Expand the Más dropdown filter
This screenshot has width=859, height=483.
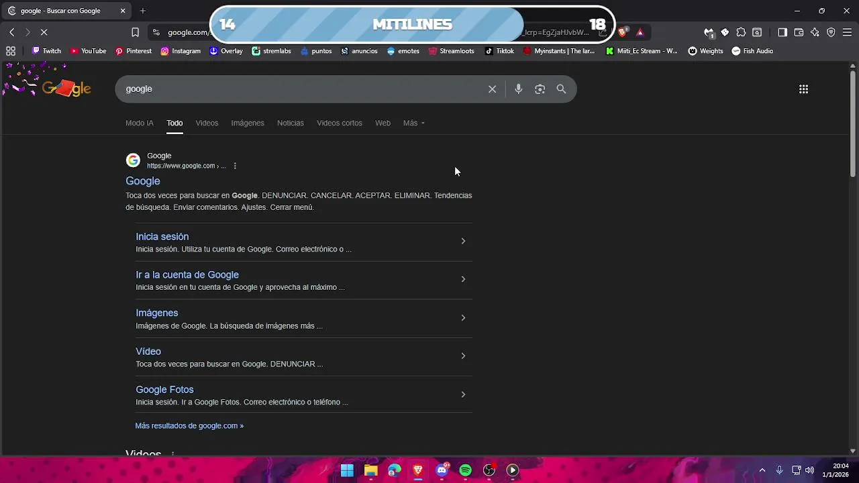414,123
